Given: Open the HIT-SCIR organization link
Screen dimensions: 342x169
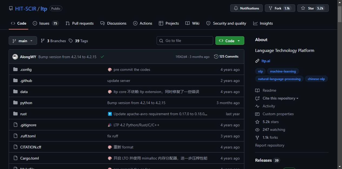Looking at the screenshot, I should [26, 8].
